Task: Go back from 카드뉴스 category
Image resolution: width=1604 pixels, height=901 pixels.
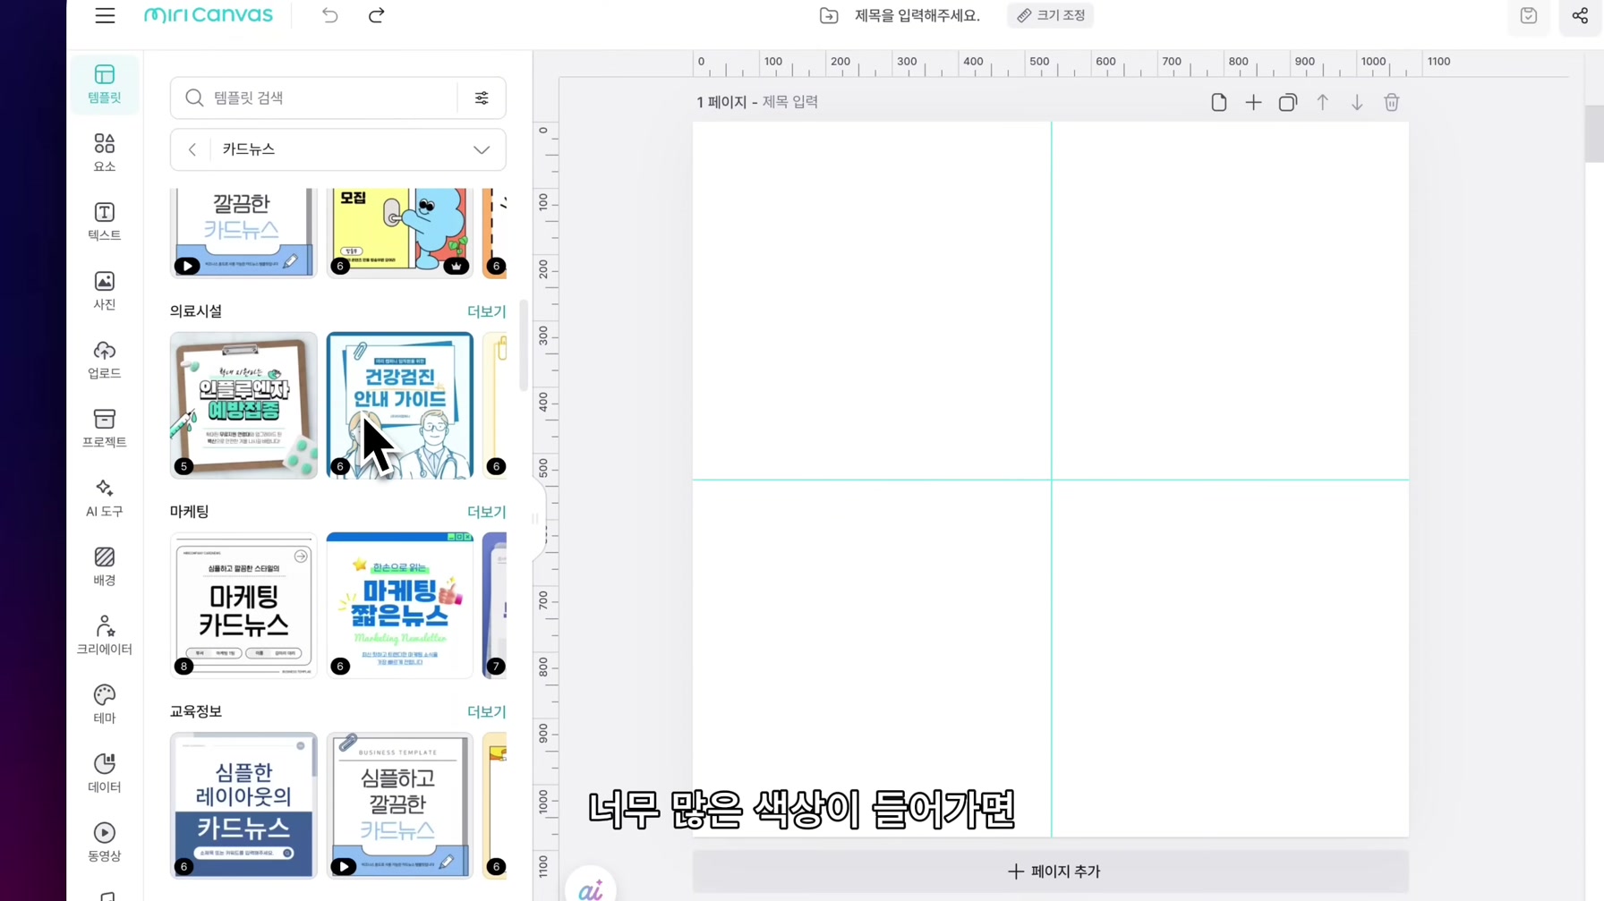Action: coord(192,149)
